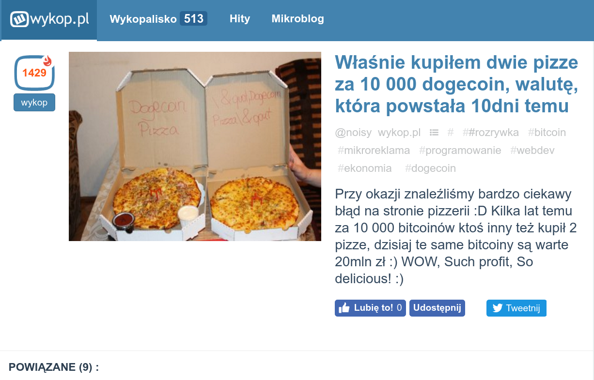
Task: Open the #programowanie tag
Action: pyautogui.click(x=460, y=151)
